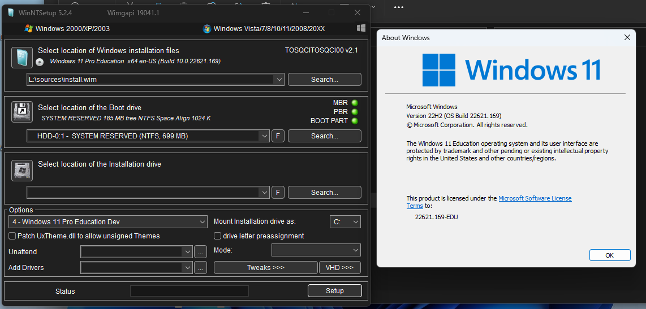This screenshot has width=646, height=309.
Task: Click the Windows 11 Pro Education x64 en-US build text
Action: coord(135,61)
